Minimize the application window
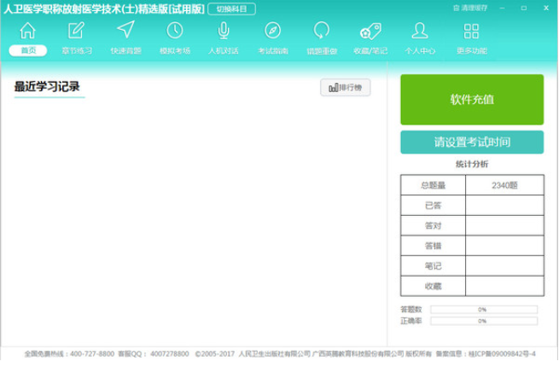 pyautogui.click(x=502, y=8)
